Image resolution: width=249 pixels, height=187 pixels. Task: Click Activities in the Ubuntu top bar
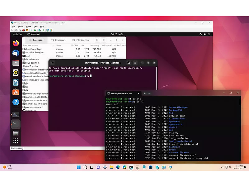(17, 34)
